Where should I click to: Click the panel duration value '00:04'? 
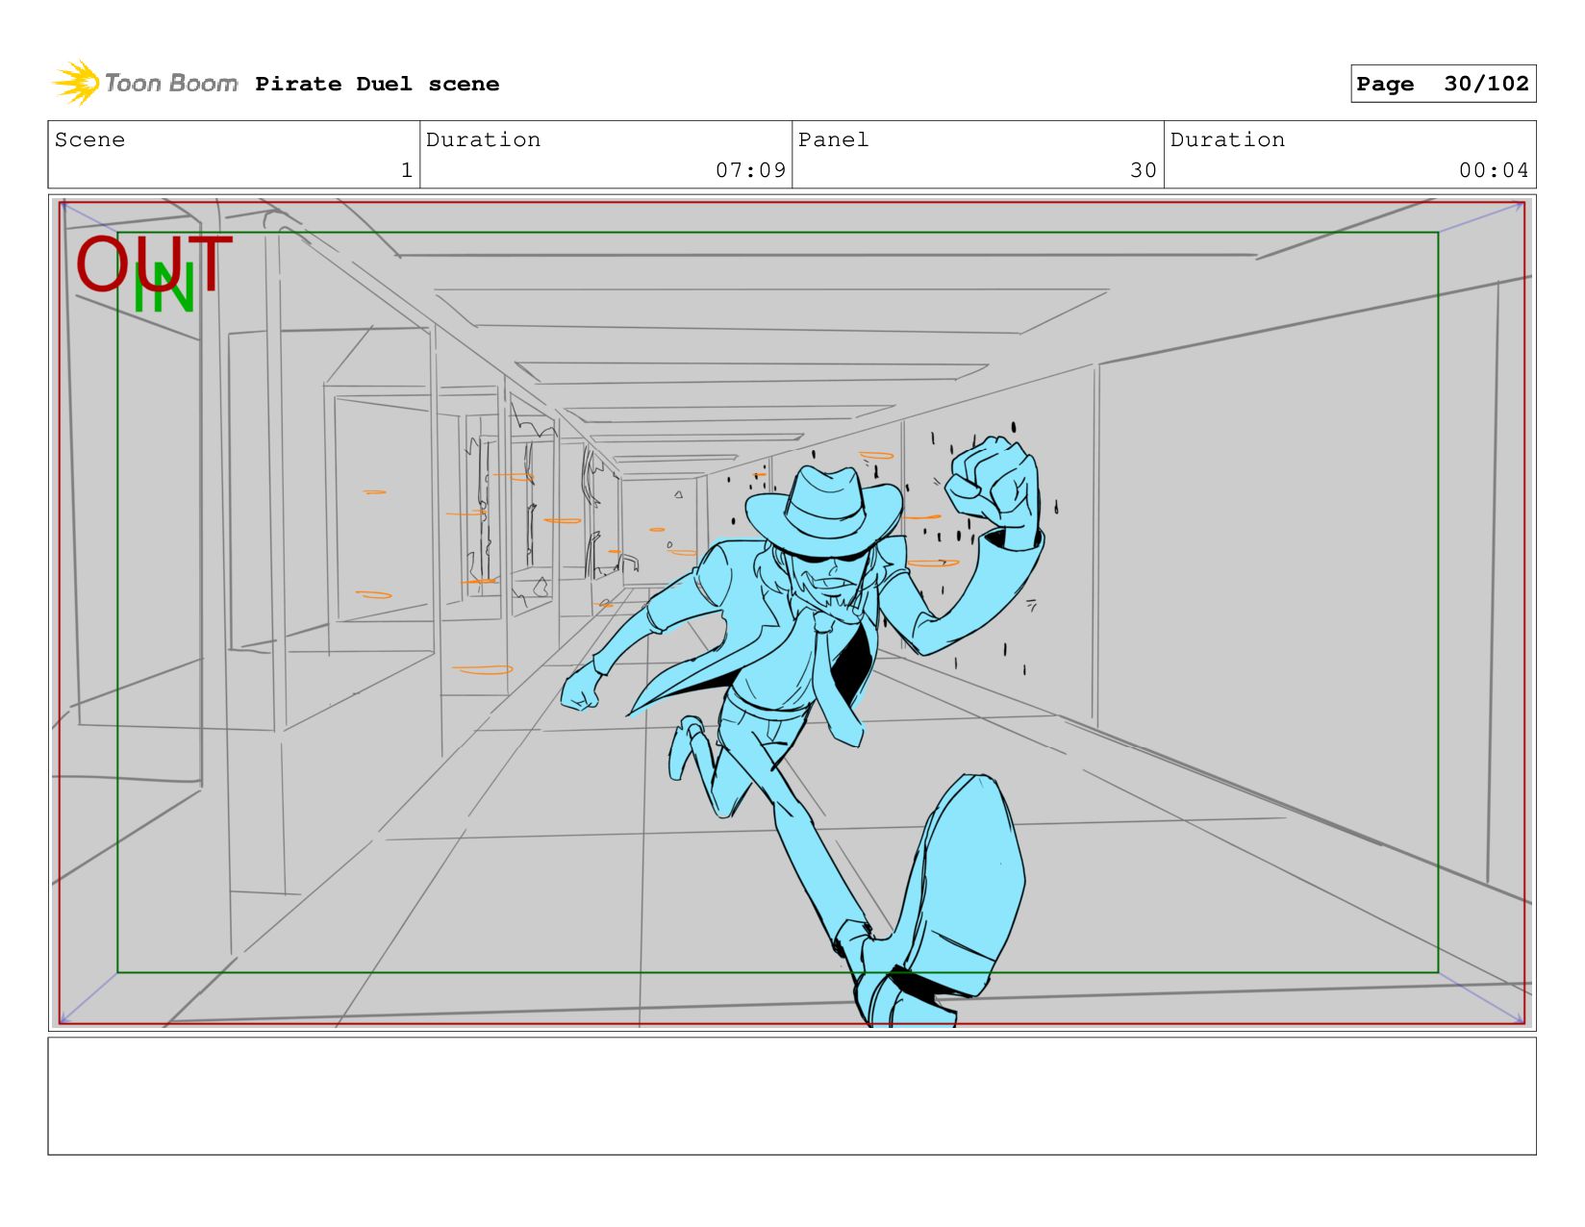click(x=1494, y=170)
